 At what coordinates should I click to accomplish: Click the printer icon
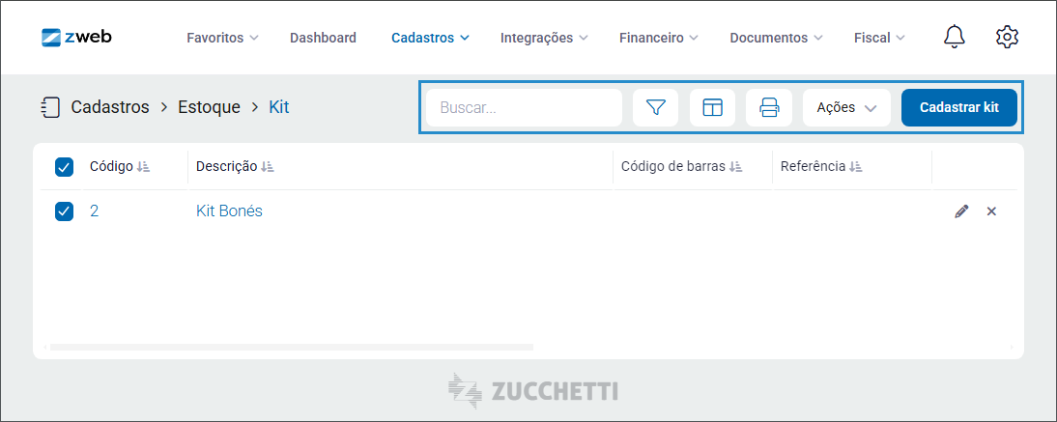(x=768, y=107)
